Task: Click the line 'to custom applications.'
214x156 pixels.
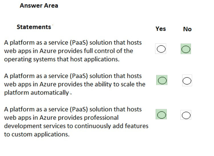Action: pyautogui.click(x=37, y=134)
